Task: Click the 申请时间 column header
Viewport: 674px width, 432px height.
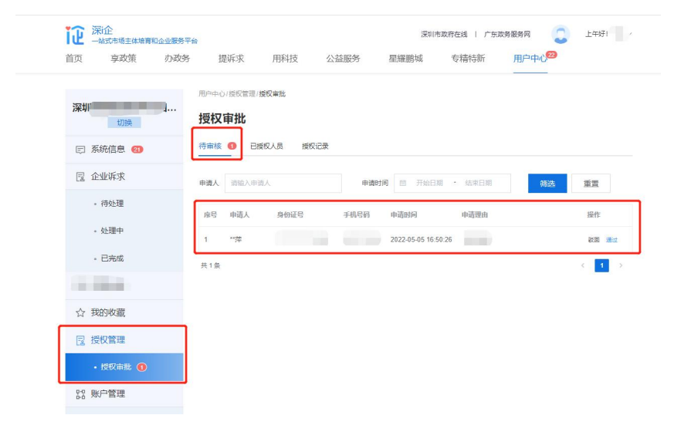Action: tap(404, 214)
